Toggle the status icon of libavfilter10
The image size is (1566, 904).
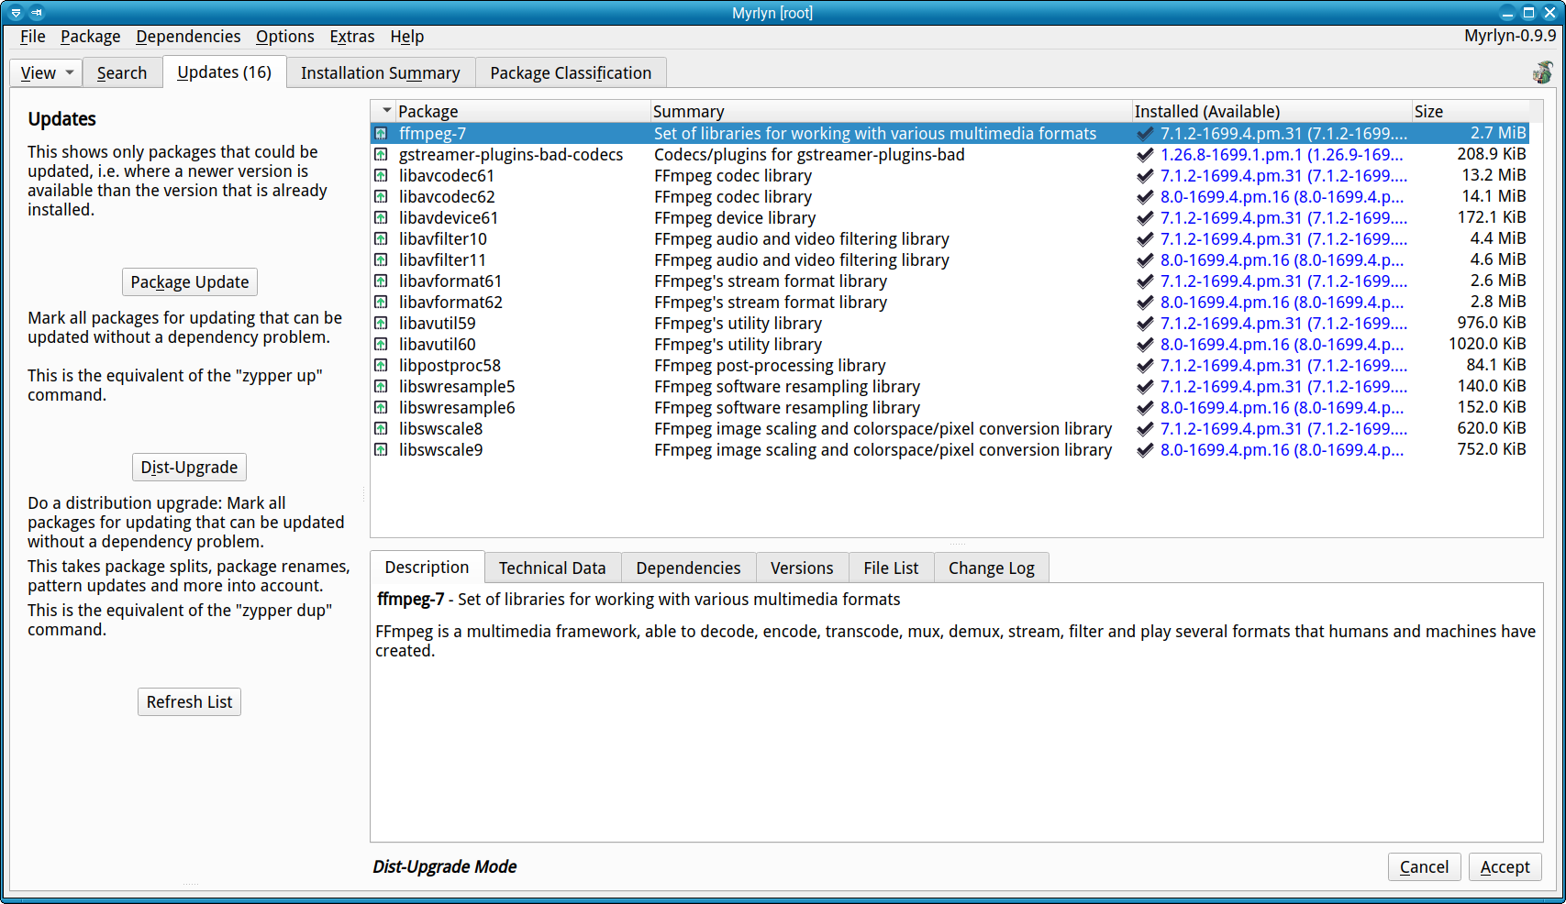tap(381, 239)
